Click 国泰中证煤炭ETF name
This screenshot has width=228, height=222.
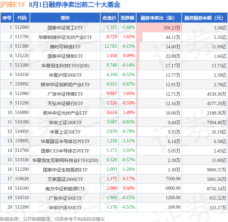pos(65,56)
